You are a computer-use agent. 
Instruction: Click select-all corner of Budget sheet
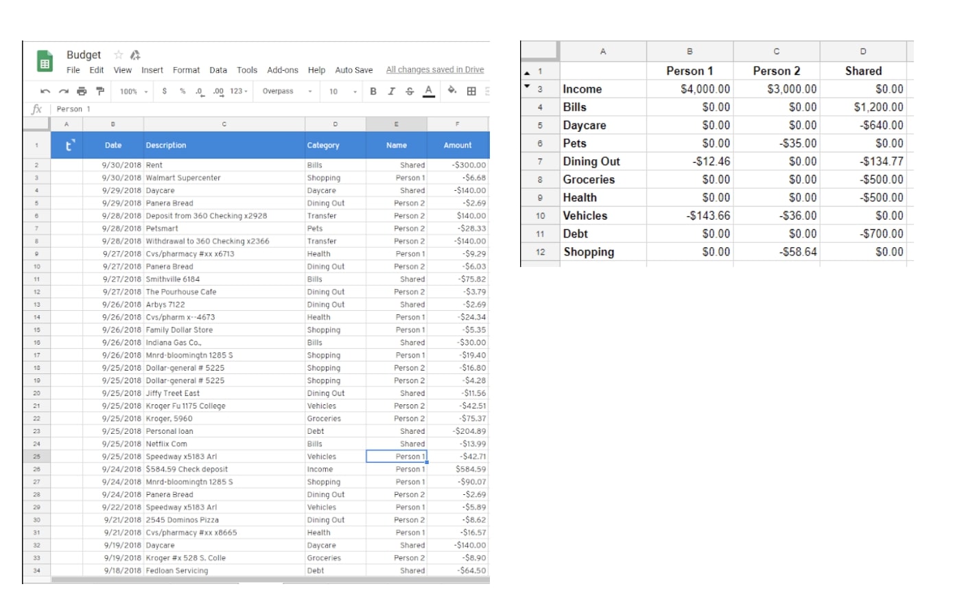36,124
